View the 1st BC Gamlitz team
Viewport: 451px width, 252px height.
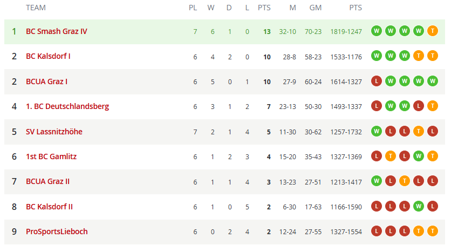51,156
